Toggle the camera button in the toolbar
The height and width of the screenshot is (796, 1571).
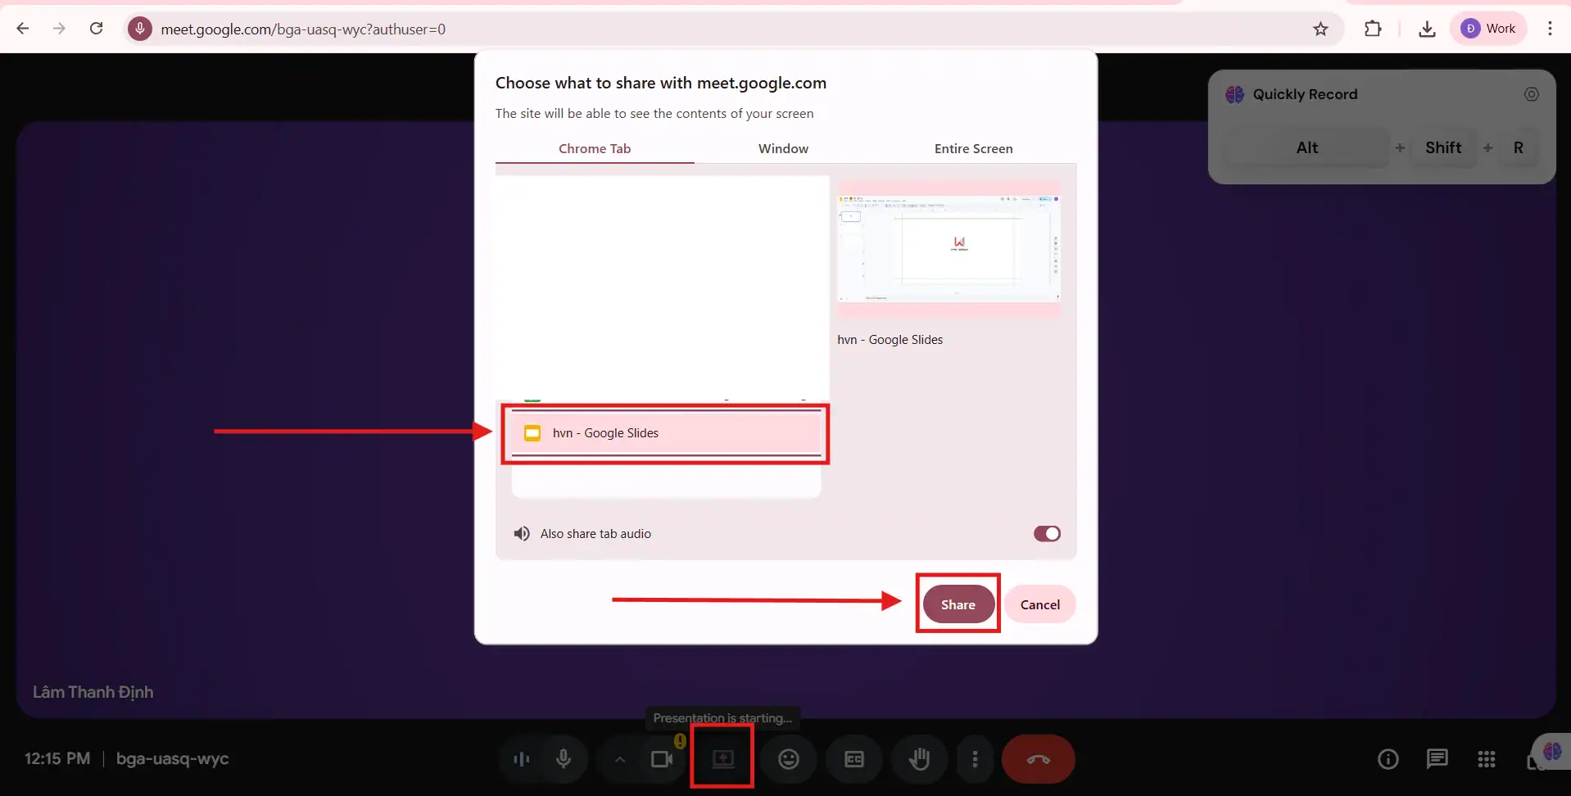(661, 759)
